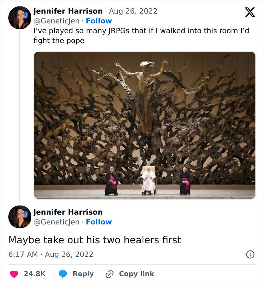Open the X logo link

pos(250,12)
